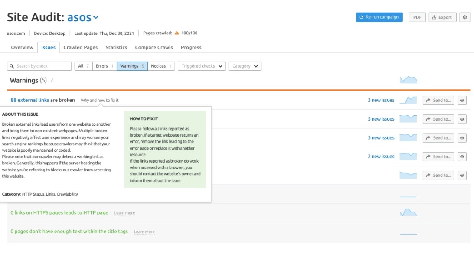Click the re-run arrow icon on Re-run campaign
This screenshot has width=474, height=271.
coord(362,17)
